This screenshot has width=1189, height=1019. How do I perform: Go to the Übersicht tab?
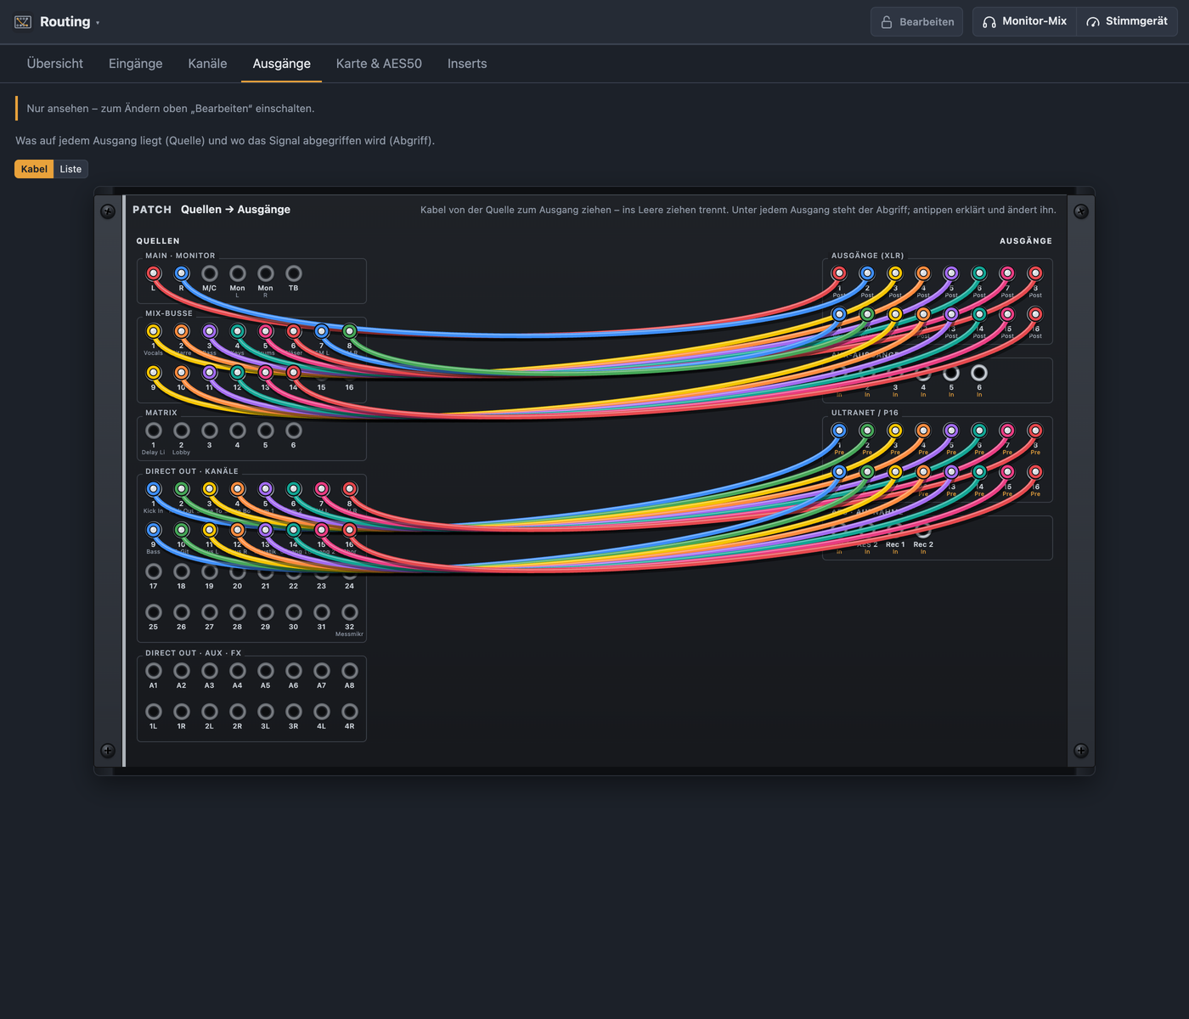[55, 64]
